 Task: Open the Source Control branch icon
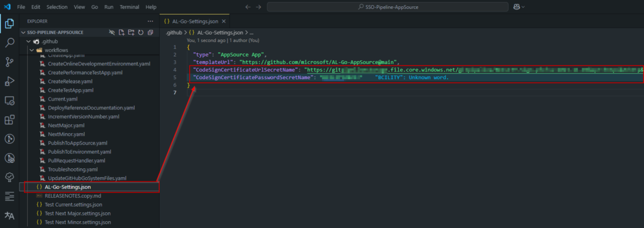click(x=9, y=62)
